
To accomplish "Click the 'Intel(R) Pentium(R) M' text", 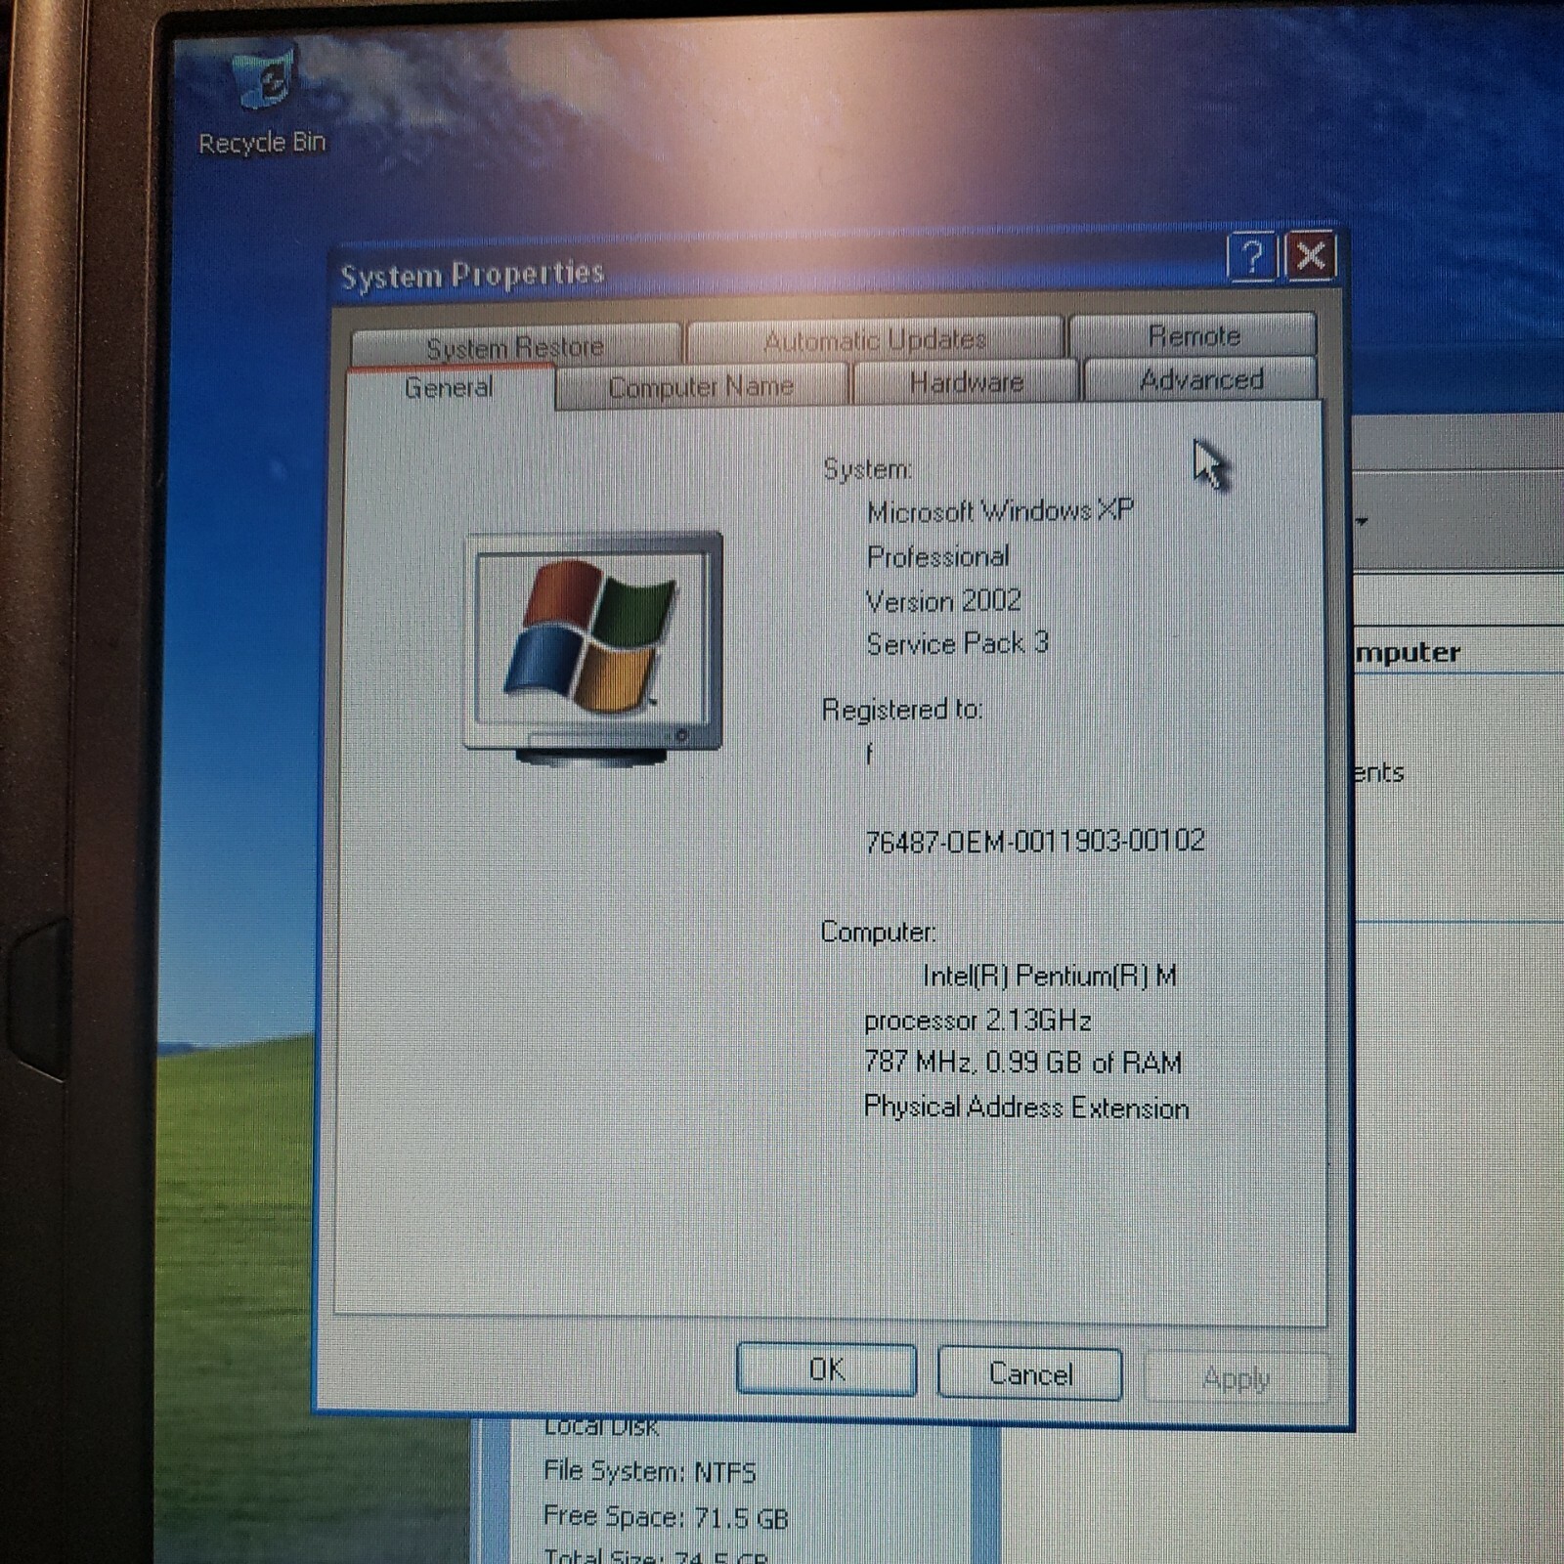I will (x=1050, y=976).
